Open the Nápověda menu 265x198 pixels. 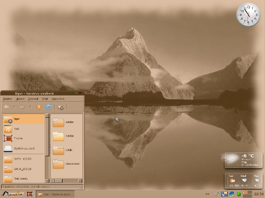tap(58, 99)
